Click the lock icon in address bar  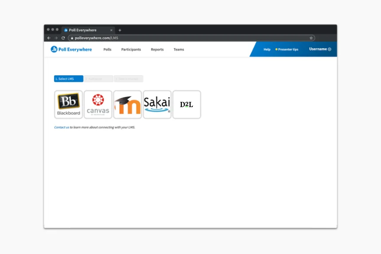72,38
